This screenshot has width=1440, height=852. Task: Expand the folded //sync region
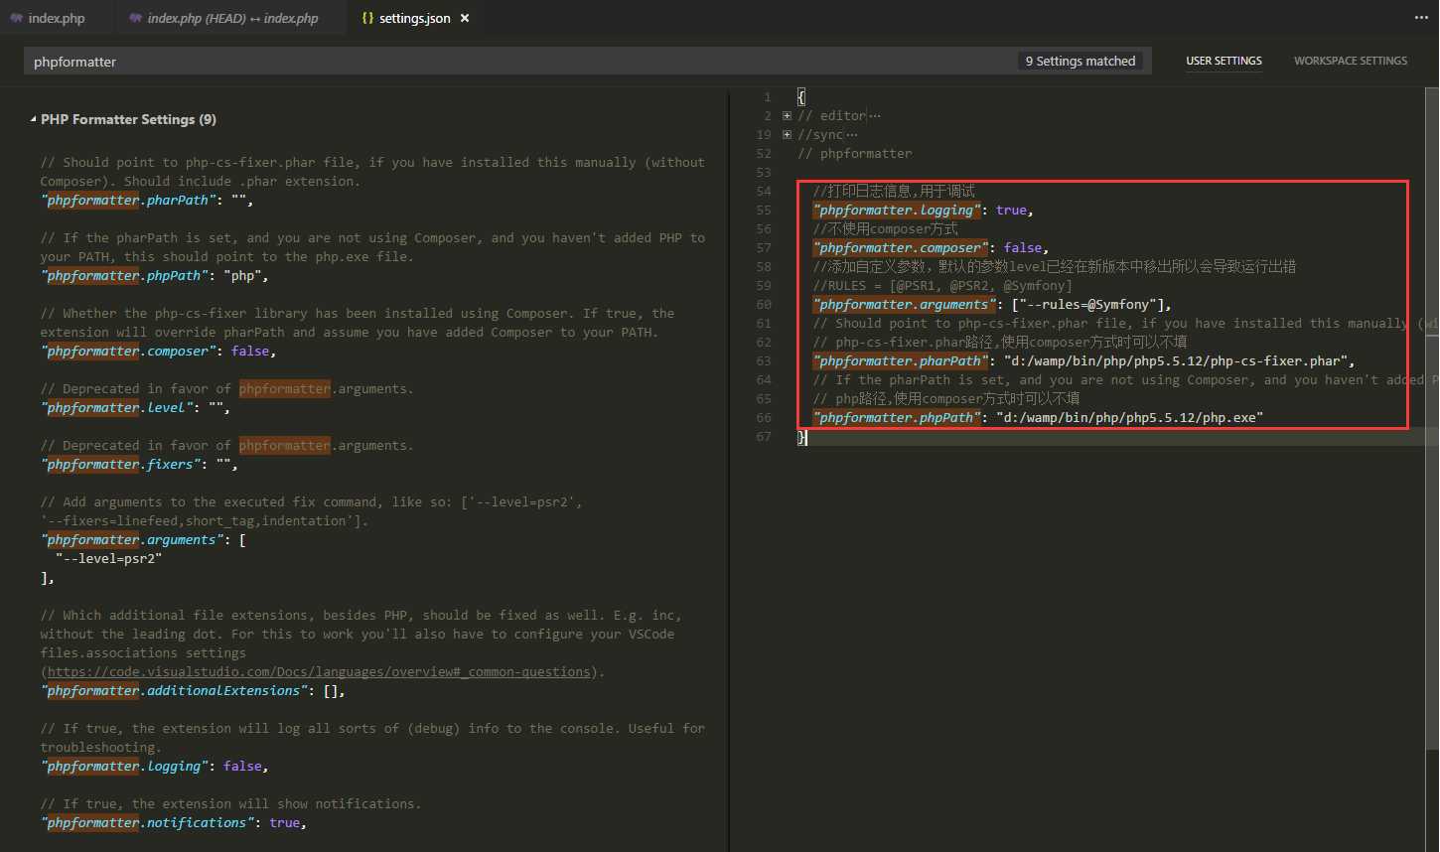tap(787, 134)
